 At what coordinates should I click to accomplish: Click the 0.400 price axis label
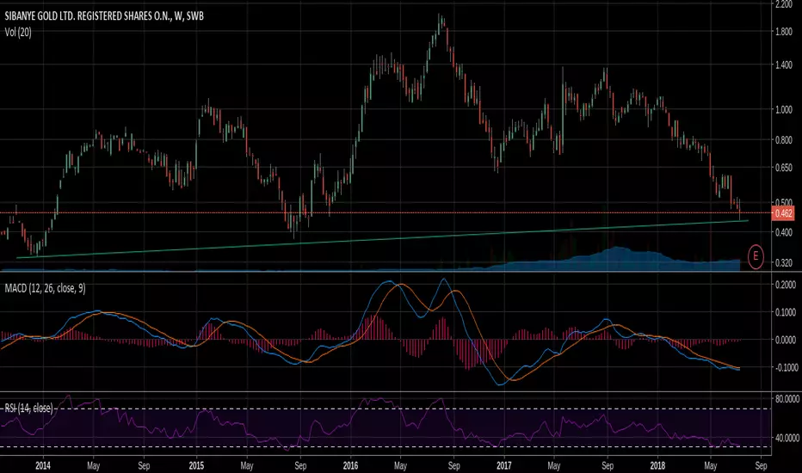click(x=784, y=232)
